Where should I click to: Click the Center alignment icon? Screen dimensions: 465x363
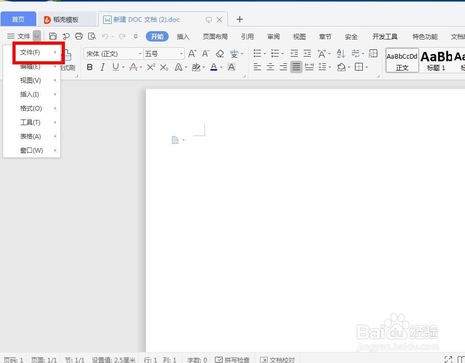coord(270,67)
